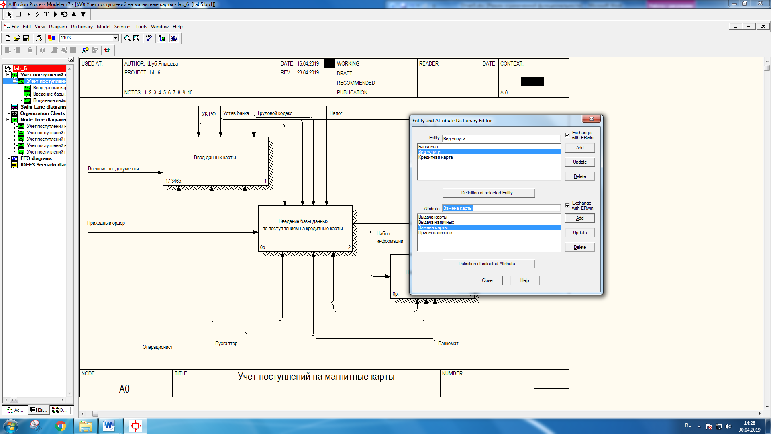Click the Zoom to Fit icon
771x434 pixels.
137,38
